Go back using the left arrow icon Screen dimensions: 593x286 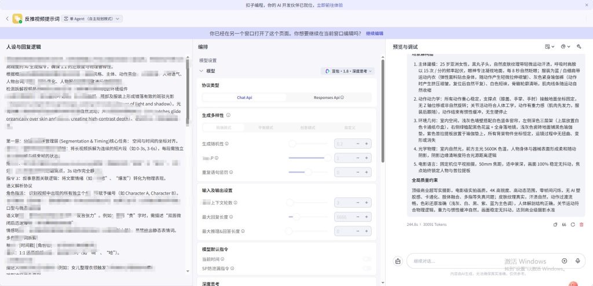(7, 19)
